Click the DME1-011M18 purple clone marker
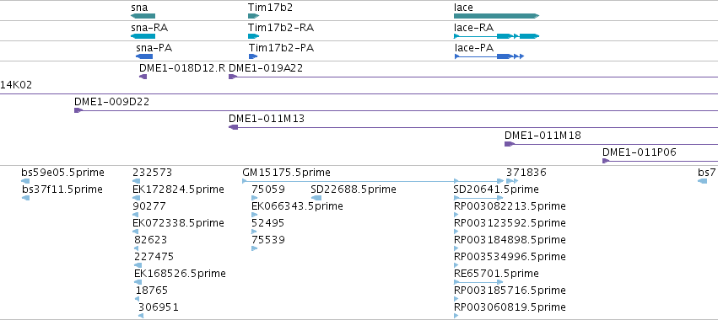This screenshot has height=320, width=718. (x=510, y=144)
